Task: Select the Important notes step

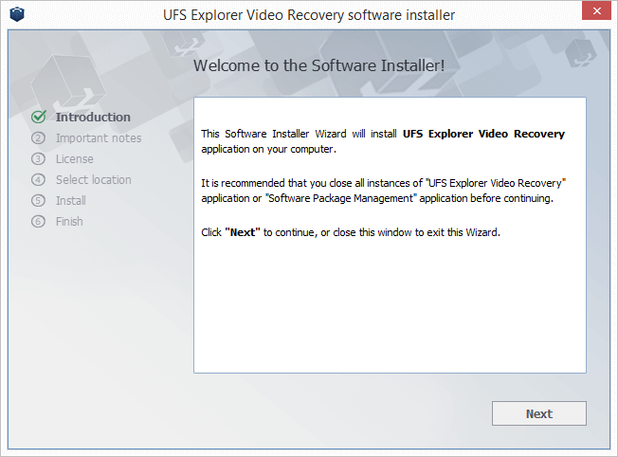Action: coord(99,138)
